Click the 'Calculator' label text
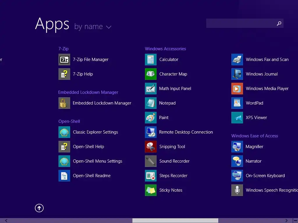The height and width of the screenshot is (223, 298). pos(169,60)
